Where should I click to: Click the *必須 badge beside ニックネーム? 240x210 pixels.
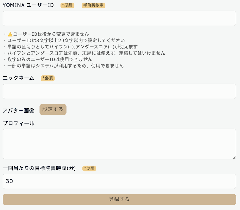48,78
